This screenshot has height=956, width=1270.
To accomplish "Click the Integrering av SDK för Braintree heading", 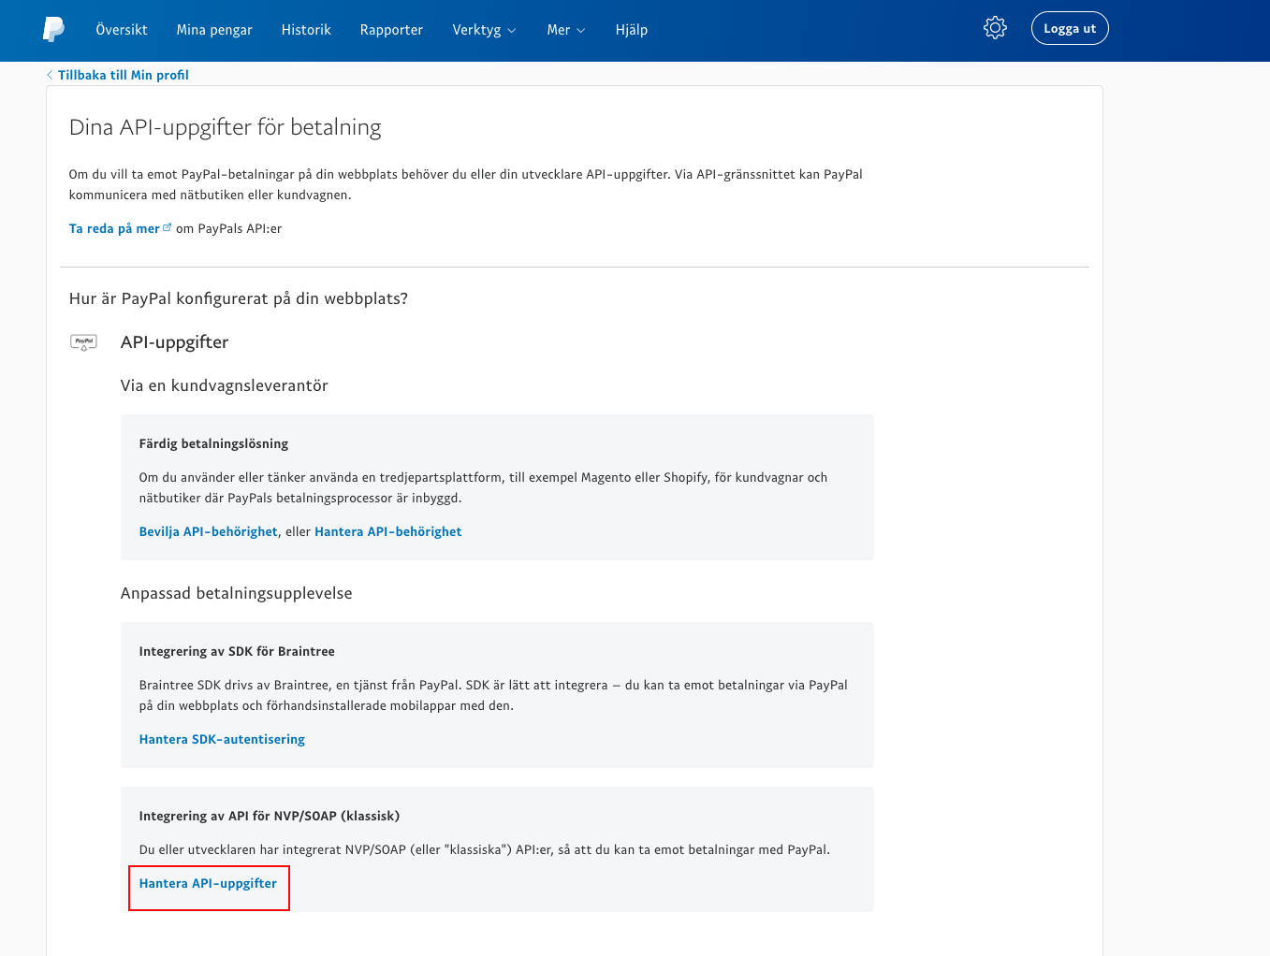I will click(237, 651).
